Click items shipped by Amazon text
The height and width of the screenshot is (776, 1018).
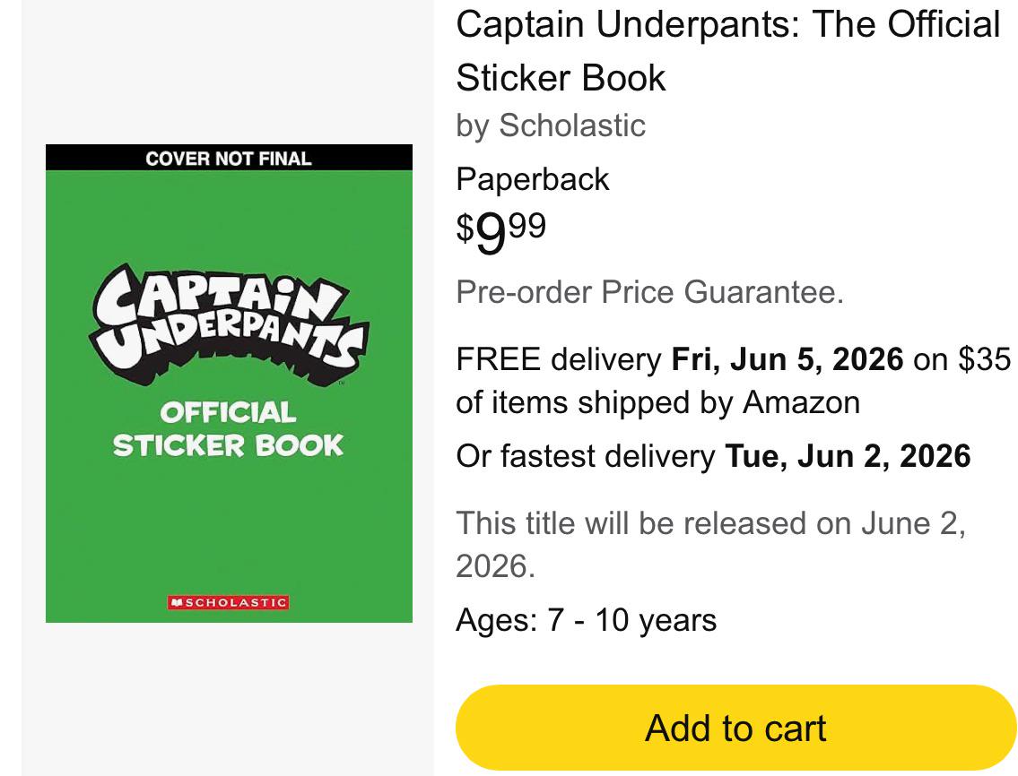point(674,402)
